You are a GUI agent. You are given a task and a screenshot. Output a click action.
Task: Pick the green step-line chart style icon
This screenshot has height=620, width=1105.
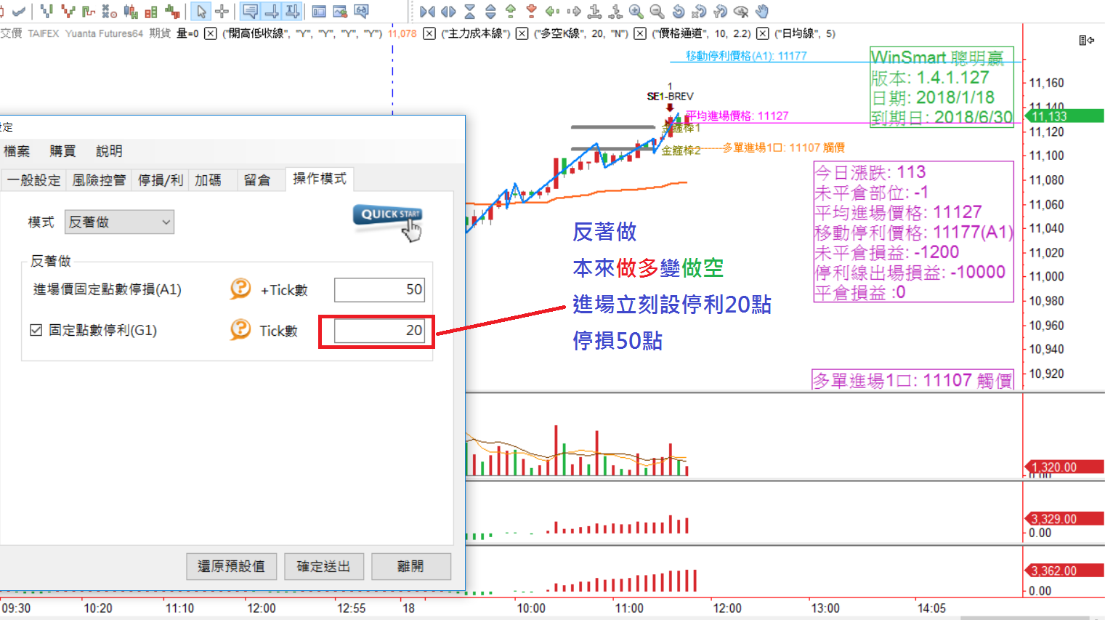pyautogui.click(x=89, y=11)
